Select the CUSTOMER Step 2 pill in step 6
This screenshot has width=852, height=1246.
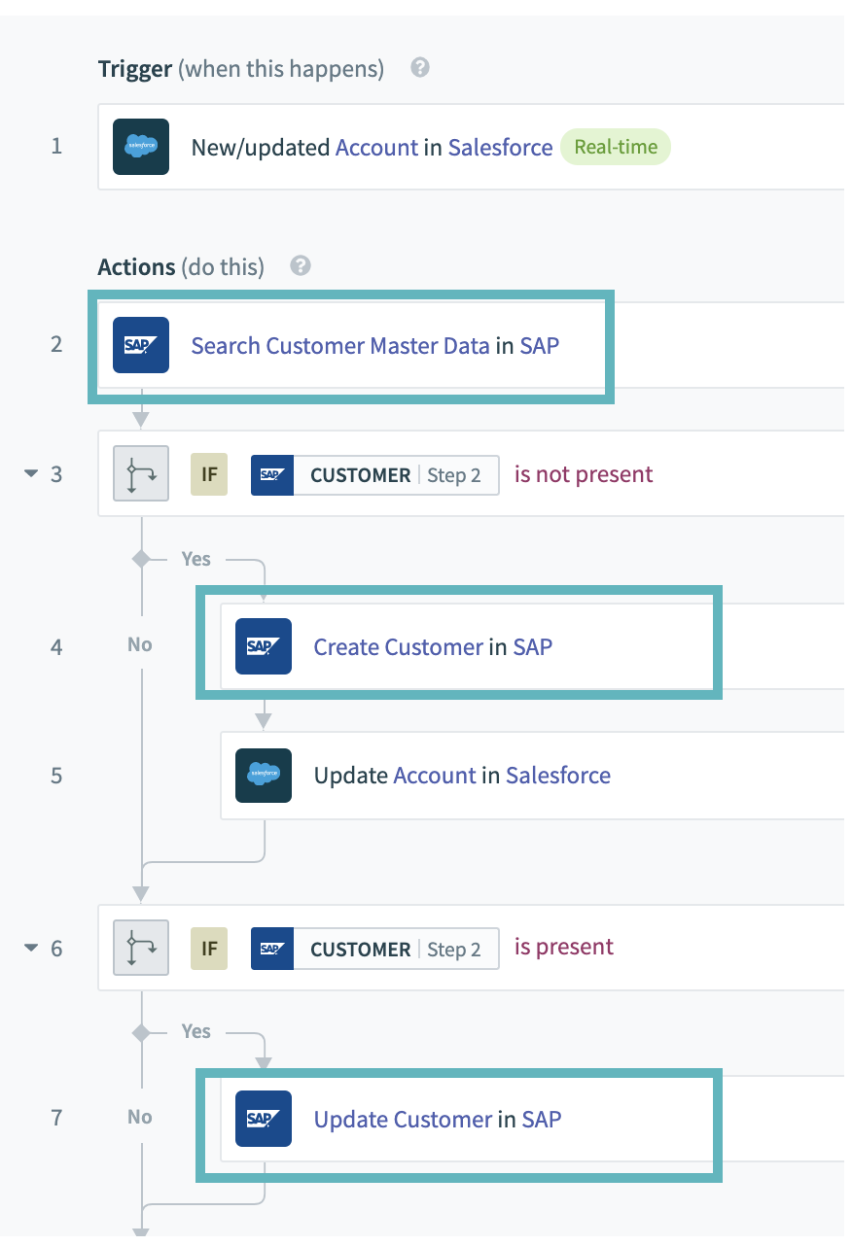[x=375, y=950]
